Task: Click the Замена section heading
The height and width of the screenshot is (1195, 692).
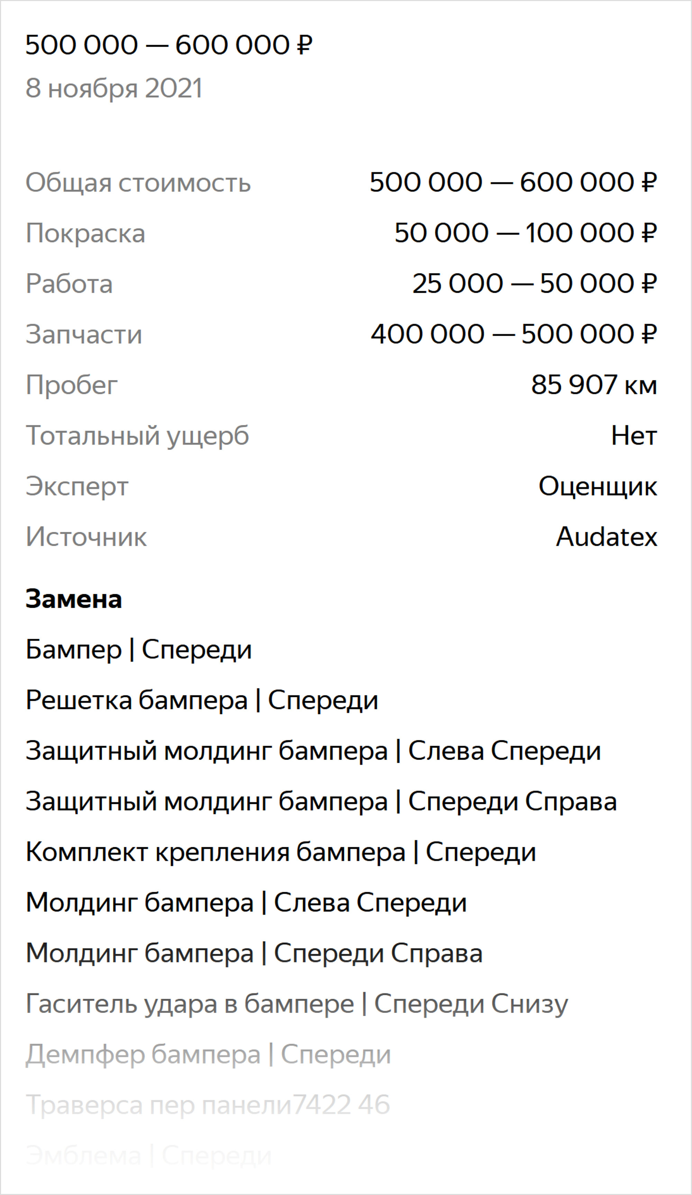Action: click(74, 599)
